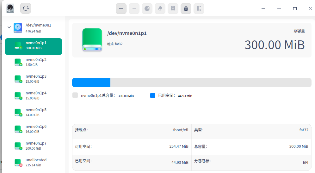Click the '挂载点:' table label

[82, 130]
